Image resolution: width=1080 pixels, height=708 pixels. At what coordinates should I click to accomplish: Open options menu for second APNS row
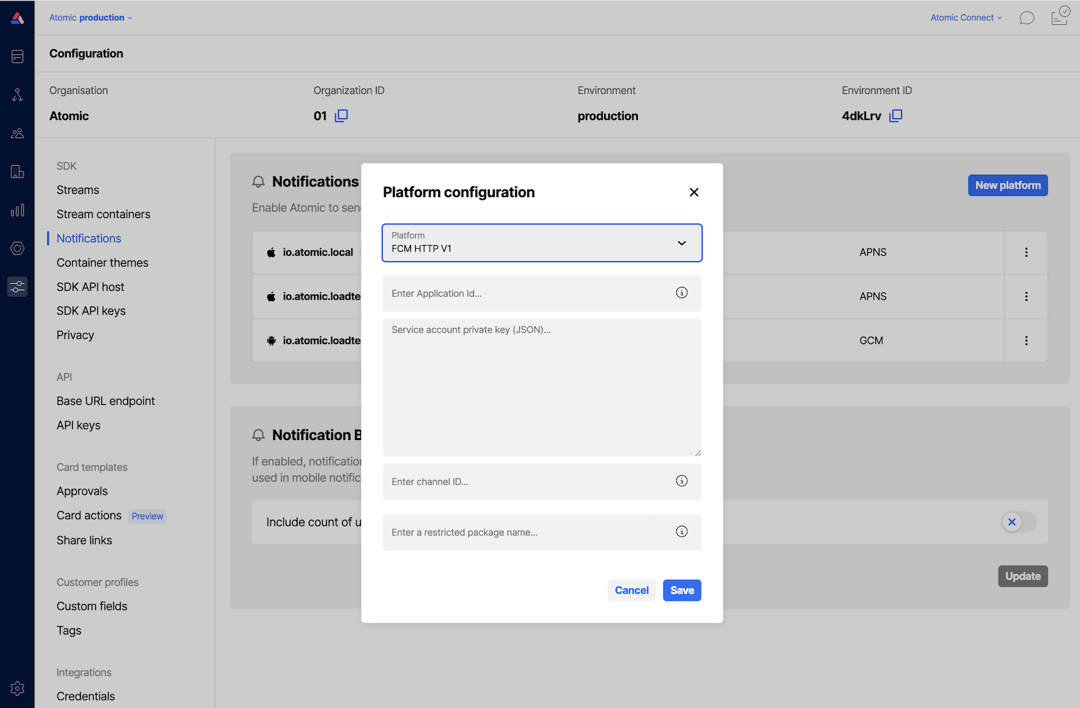pyautogui.click(x=1026, y=296)
